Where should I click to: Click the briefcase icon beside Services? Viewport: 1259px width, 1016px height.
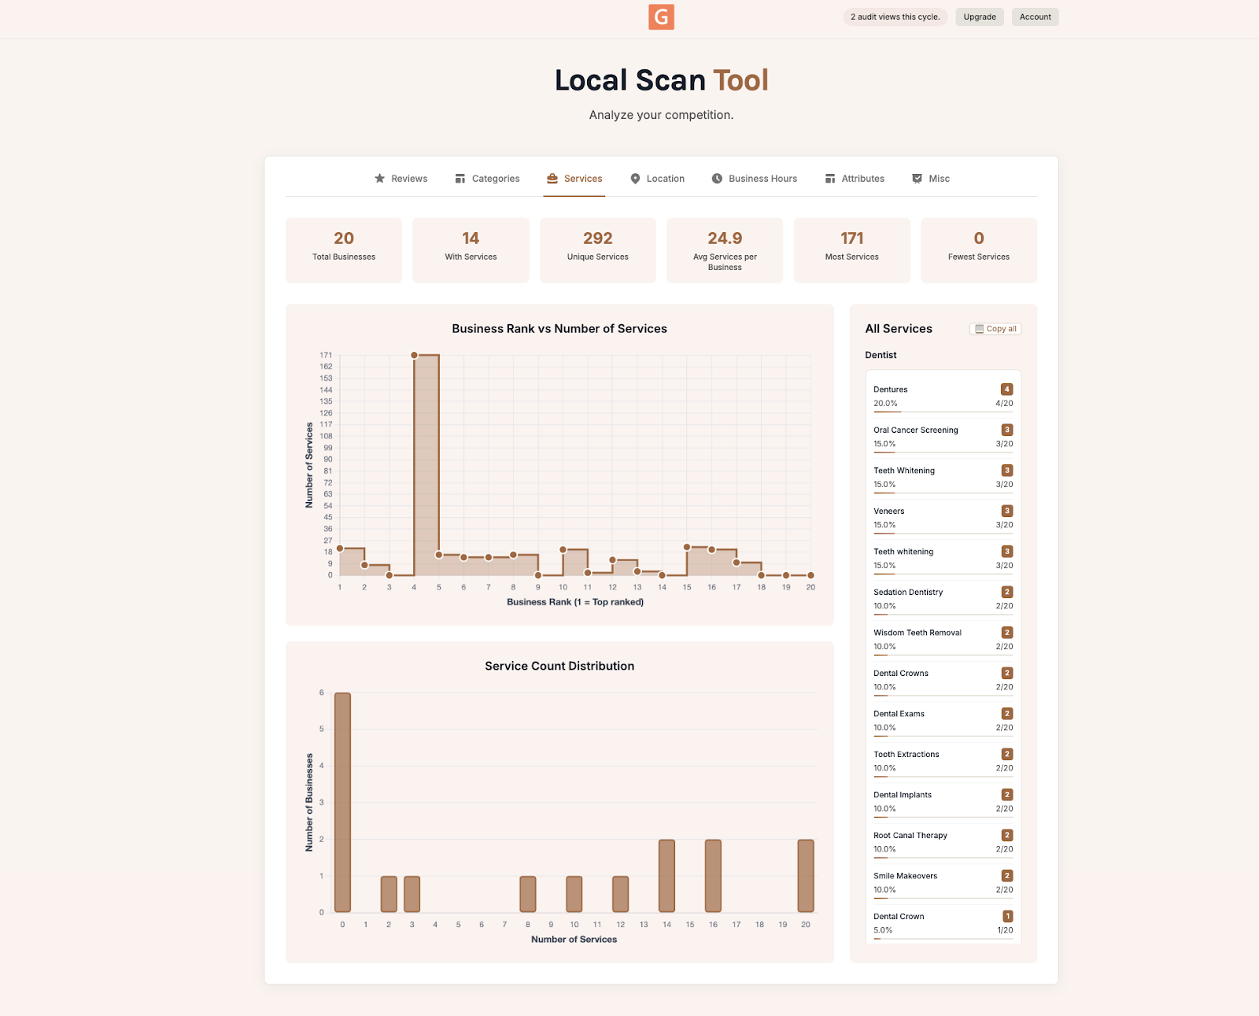(x=552, y=179)
